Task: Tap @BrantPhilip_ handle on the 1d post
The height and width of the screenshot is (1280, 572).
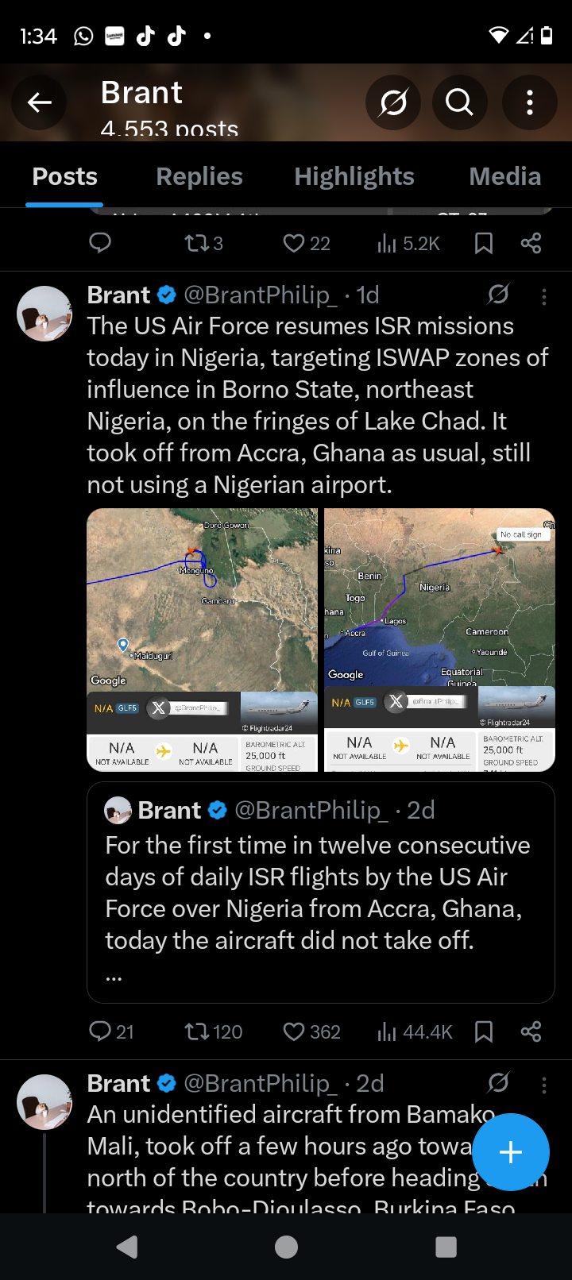Action: coord(257,295)
